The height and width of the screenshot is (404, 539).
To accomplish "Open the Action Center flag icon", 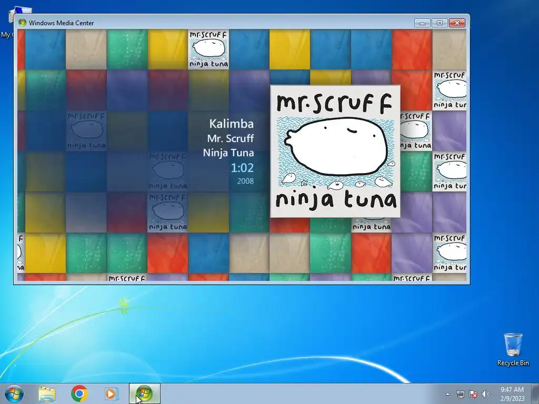I will pyautogui.click(x=473, y=394).
